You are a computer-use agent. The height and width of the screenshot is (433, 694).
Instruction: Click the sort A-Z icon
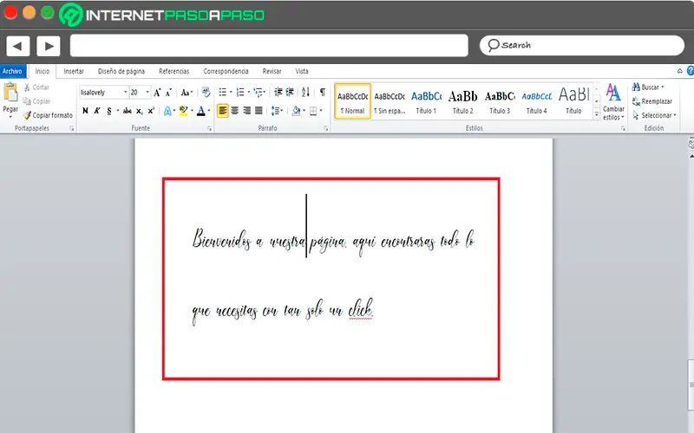click(x=304, y=92)
